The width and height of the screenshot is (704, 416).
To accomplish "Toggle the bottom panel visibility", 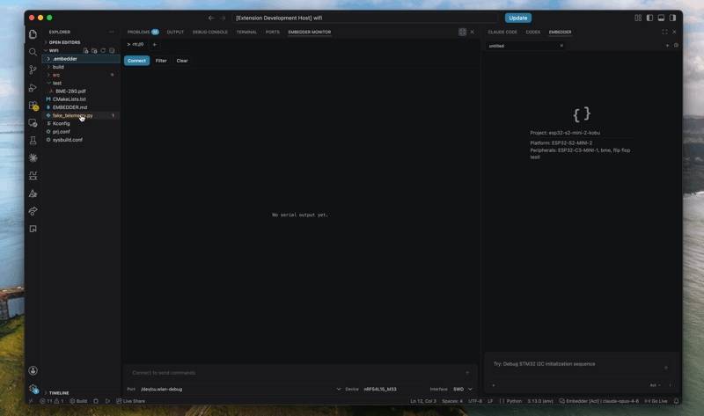I will point(662,18).
